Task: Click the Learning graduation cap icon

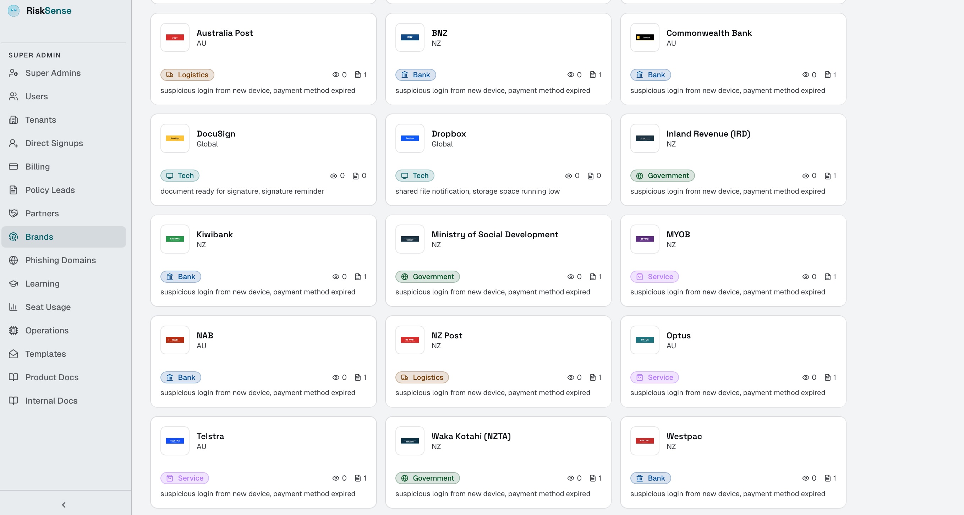Action: click(x=13, y=283)
